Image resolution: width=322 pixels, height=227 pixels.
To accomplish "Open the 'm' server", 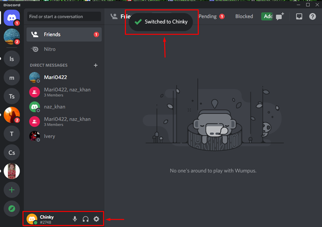I will click(x=12, y=78).
